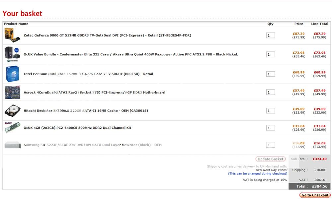Click the £39.09 line total for Hitachi
The height and width of the screenshot is (199, 332).
(320, 109)
